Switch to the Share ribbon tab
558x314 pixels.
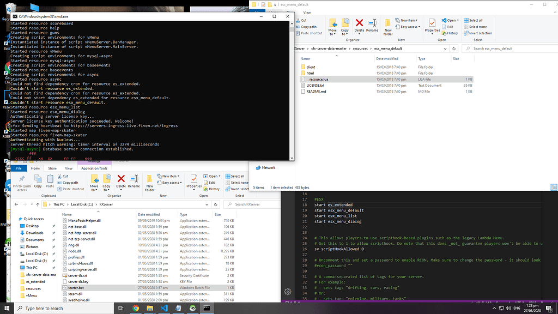tap(52, 168)
